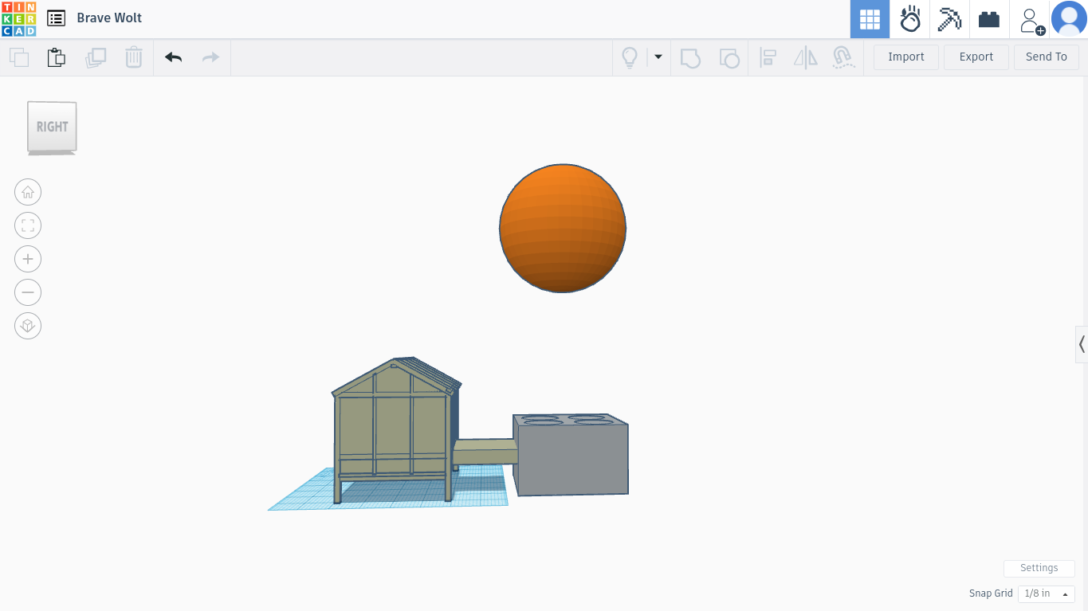1088x611 pixels.
Task: Switch to 3D design grid view
Action: pos(870,19)
